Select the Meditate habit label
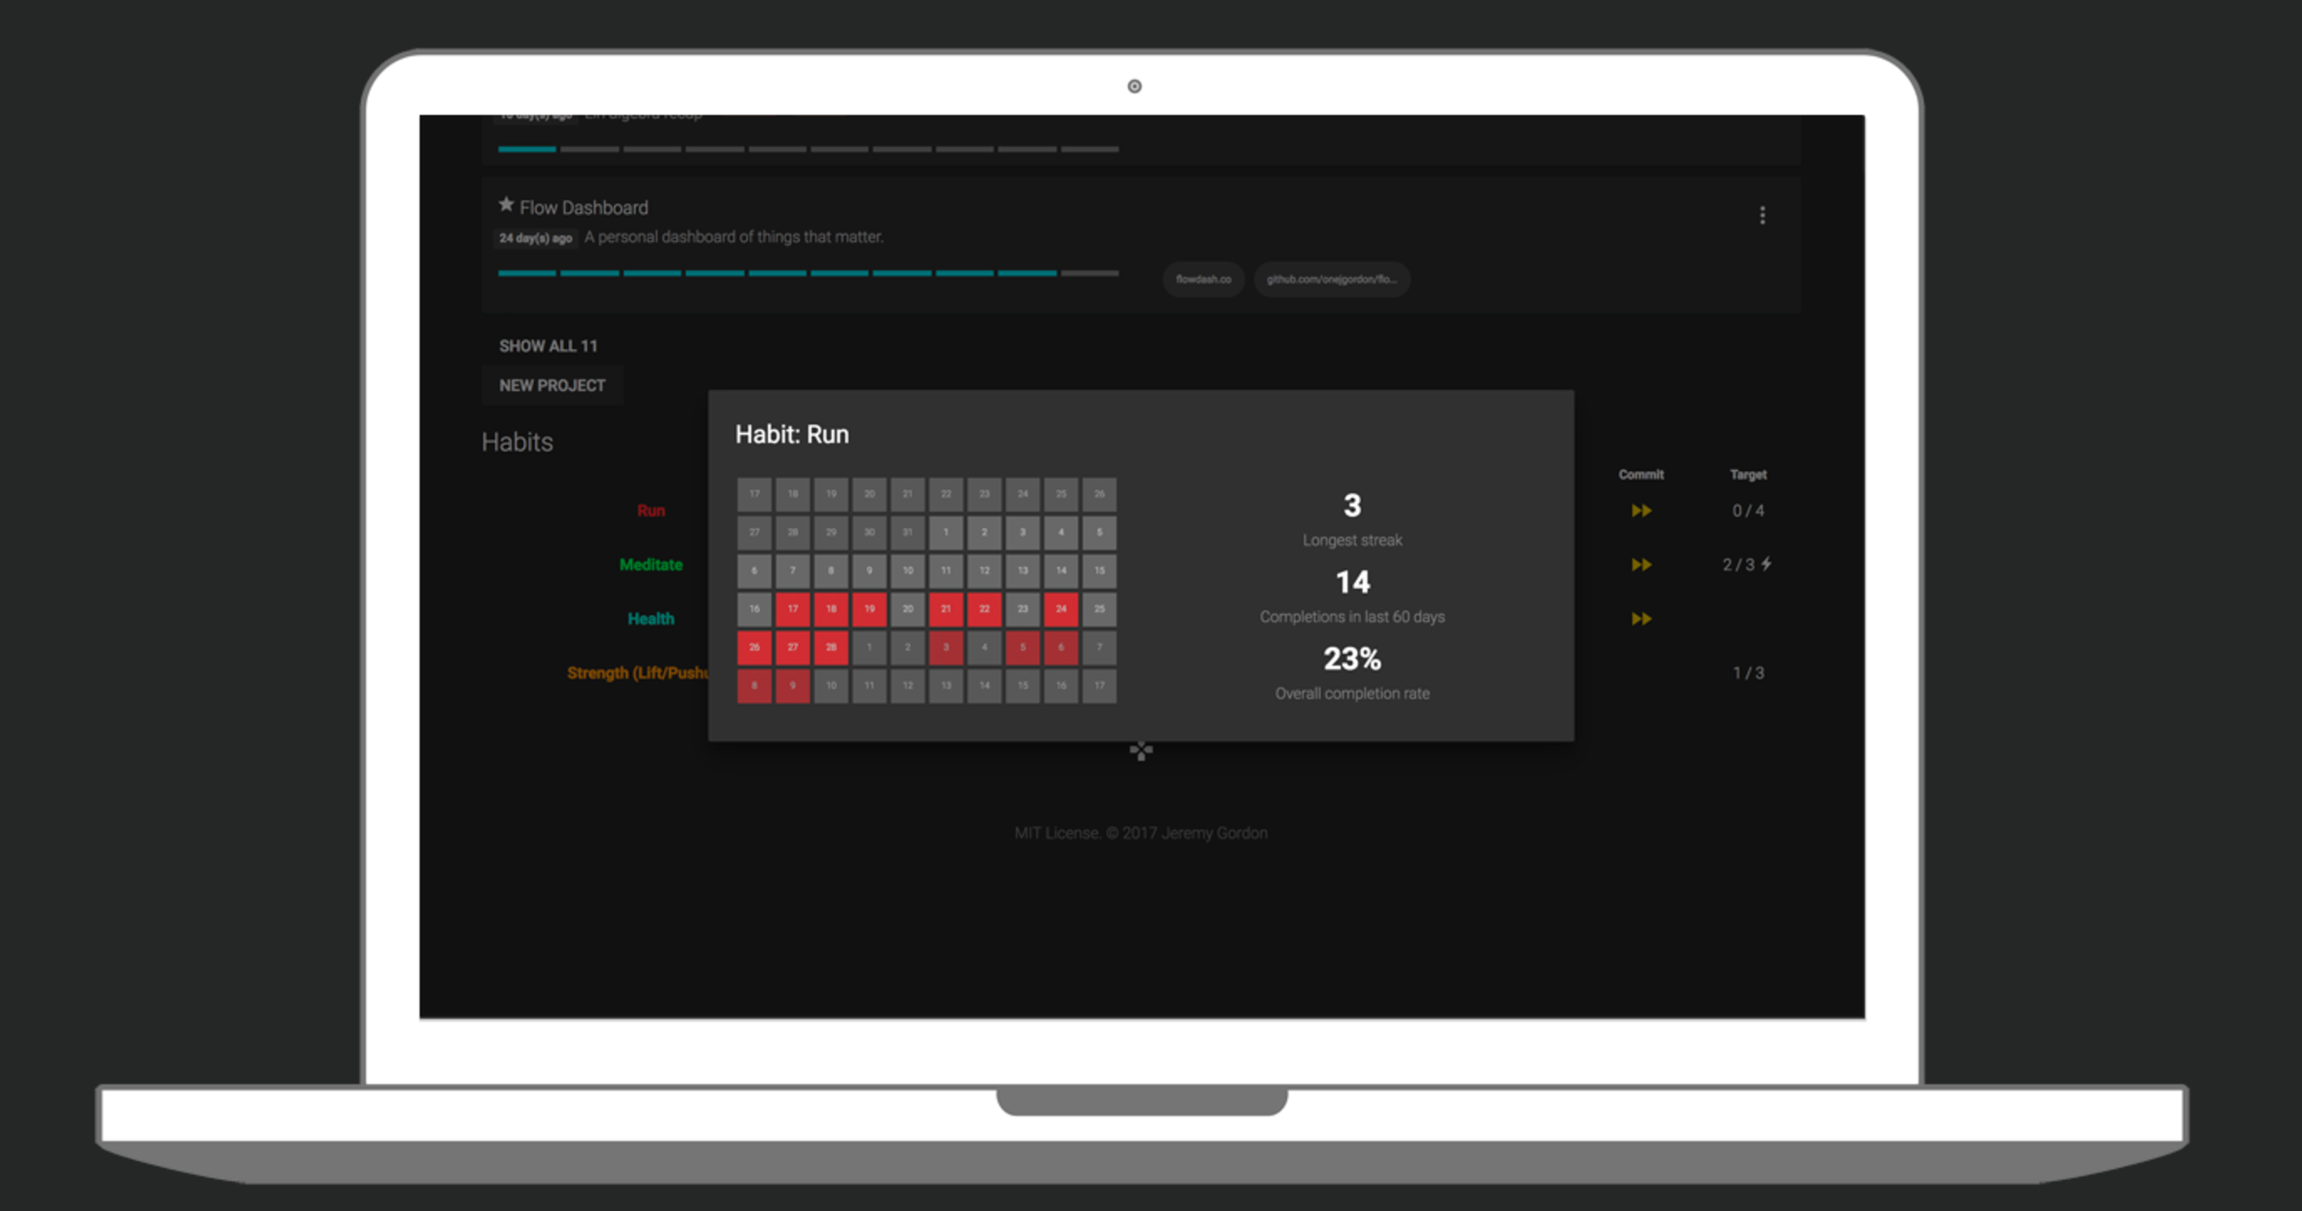The width and height of the screenshot is (2302, 1211). pyautogui.click(x=651, y=564)
